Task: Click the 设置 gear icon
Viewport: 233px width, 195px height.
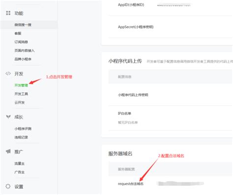Action: 8,186
